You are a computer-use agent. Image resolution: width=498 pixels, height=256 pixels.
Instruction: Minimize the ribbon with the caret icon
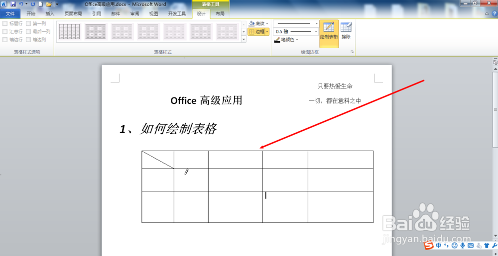pos(488,14)
